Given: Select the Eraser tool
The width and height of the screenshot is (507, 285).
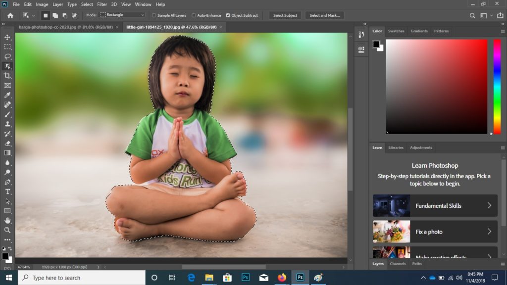Looking at the screenshot, I should coord(7,143).
